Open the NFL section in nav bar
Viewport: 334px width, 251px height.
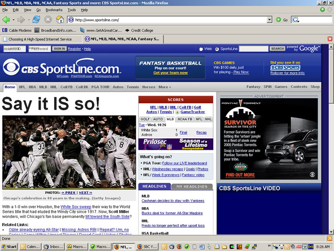[22, 87]
